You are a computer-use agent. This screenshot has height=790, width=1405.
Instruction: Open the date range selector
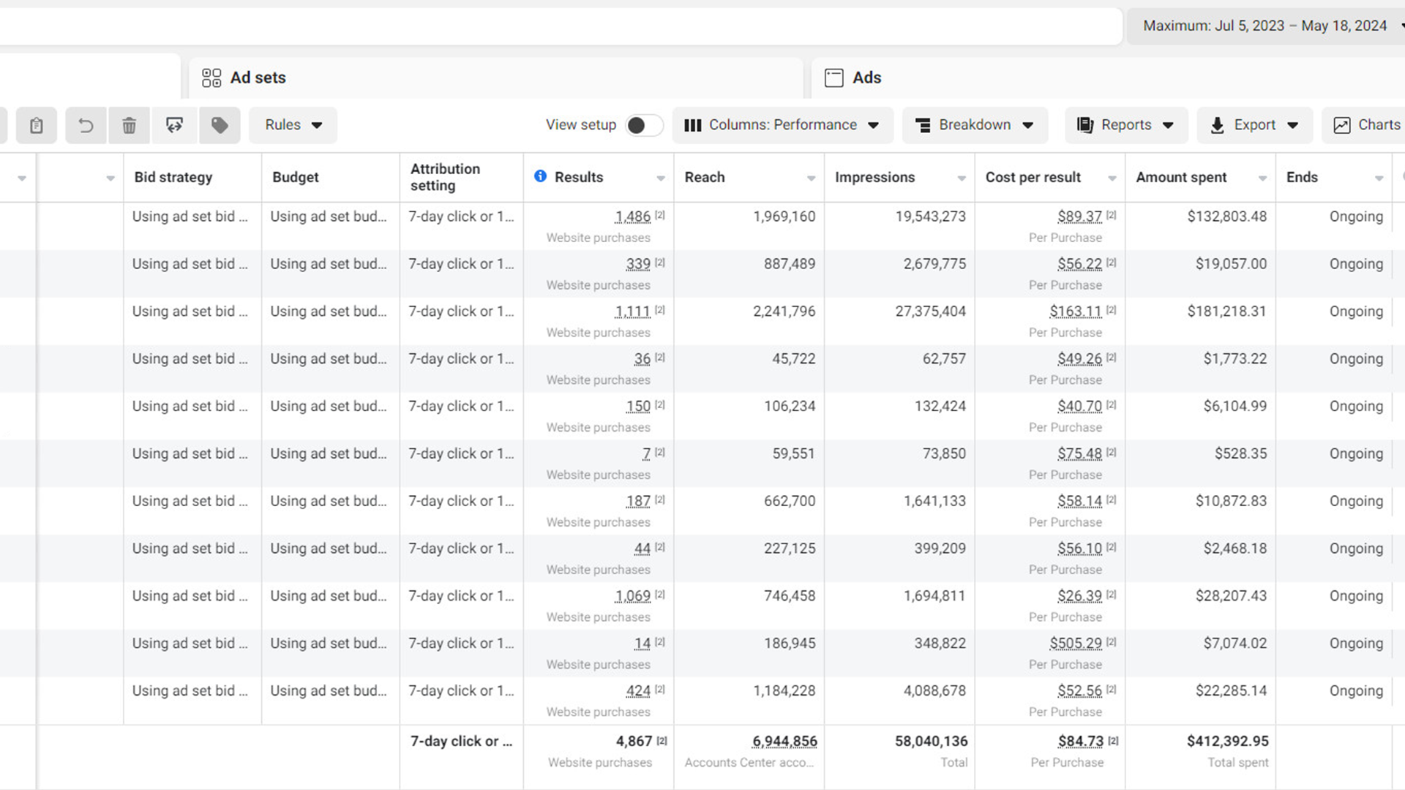point(1264,26)
